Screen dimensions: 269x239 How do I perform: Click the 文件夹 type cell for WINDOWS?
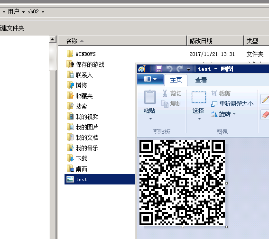coord(255,54)
